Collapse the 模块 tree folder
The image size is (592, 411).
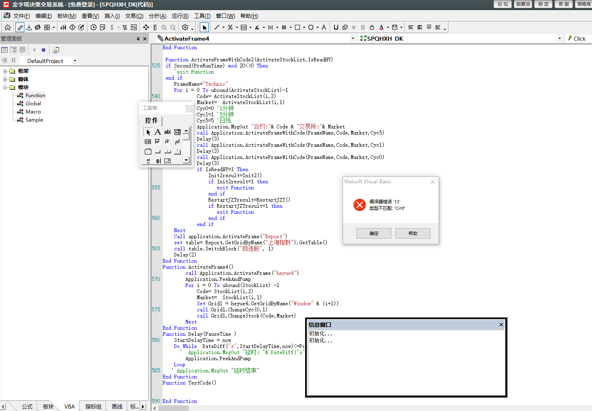tap(5, 87)
